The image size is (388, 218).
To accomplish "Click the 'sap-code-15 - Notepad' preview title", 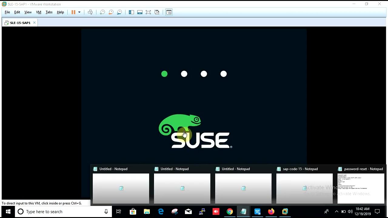I will [x=300, y=169].
